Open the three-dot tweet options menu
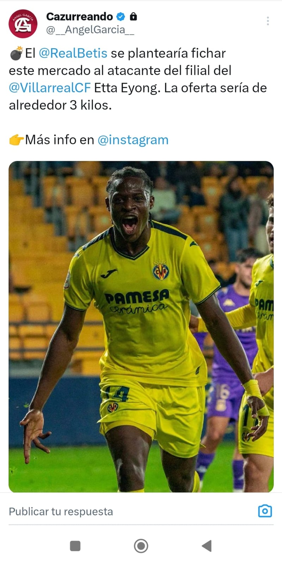The image size is (282, 563). tap(268, 21)
